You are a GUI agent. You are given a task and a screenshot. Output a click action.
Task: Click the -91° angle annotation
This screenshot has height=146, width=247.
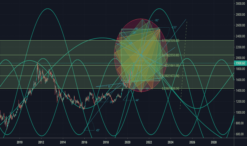[x=157, y=20]
